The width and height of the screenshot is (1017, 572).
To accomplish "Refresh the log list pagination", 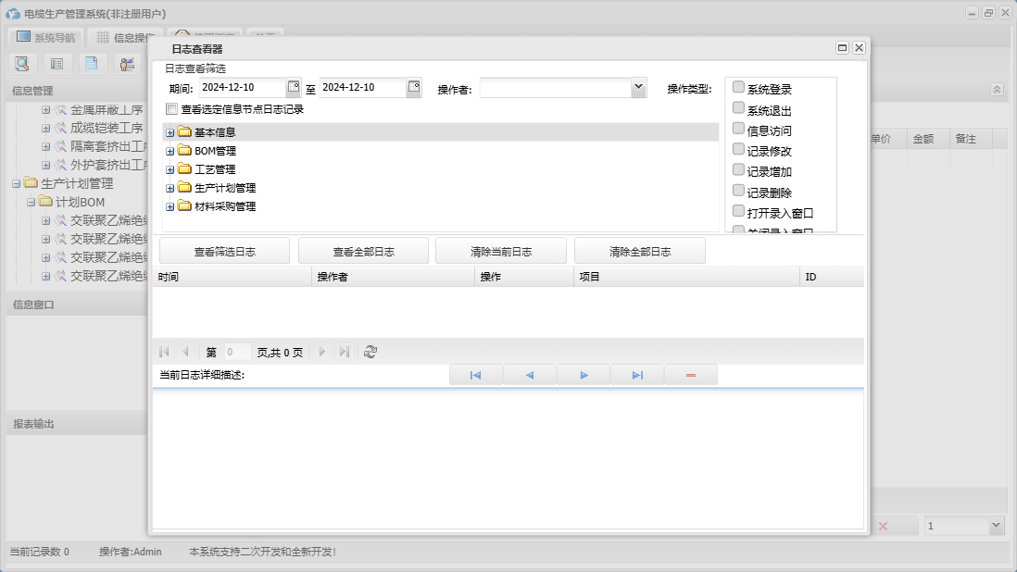I will pyautogui.click(x=370, y=352).
